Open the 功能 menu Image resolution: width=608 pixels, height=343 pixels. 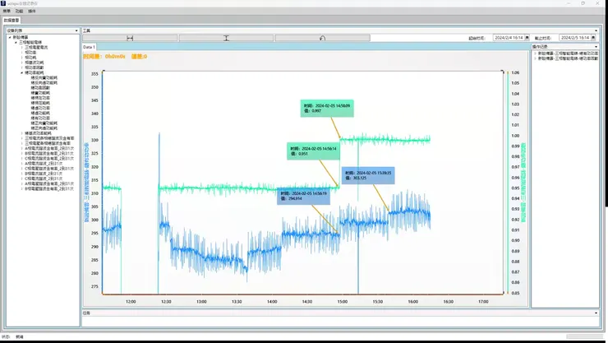(19, 12)
